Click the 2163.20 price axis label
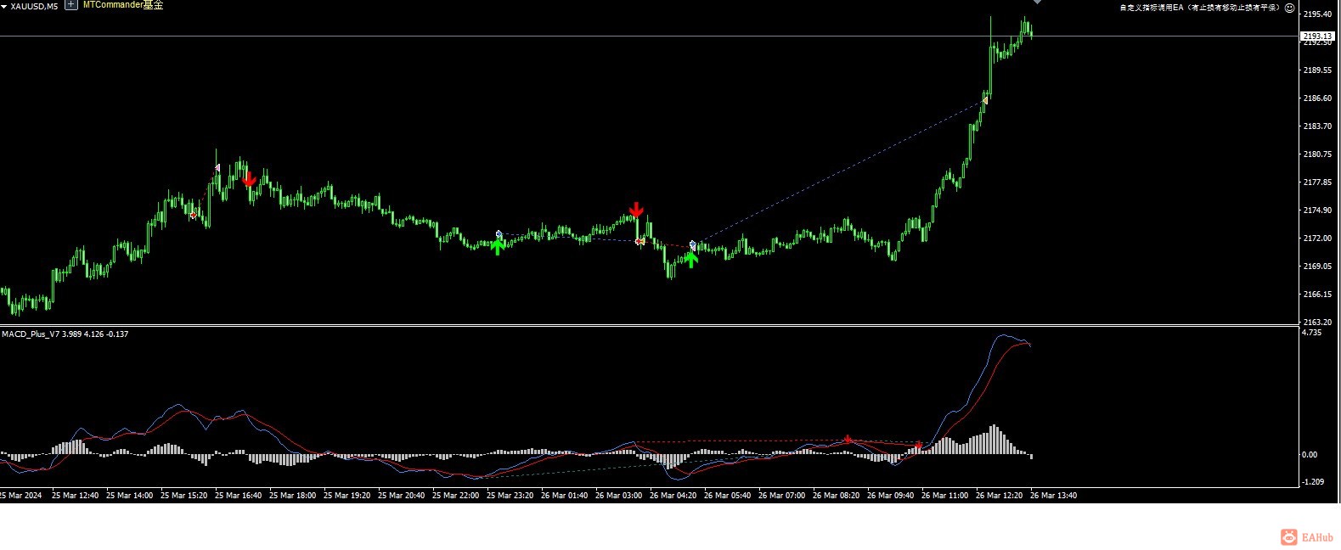Image resolution: width=1341 pixels, height=550 pixels. 1317,323
